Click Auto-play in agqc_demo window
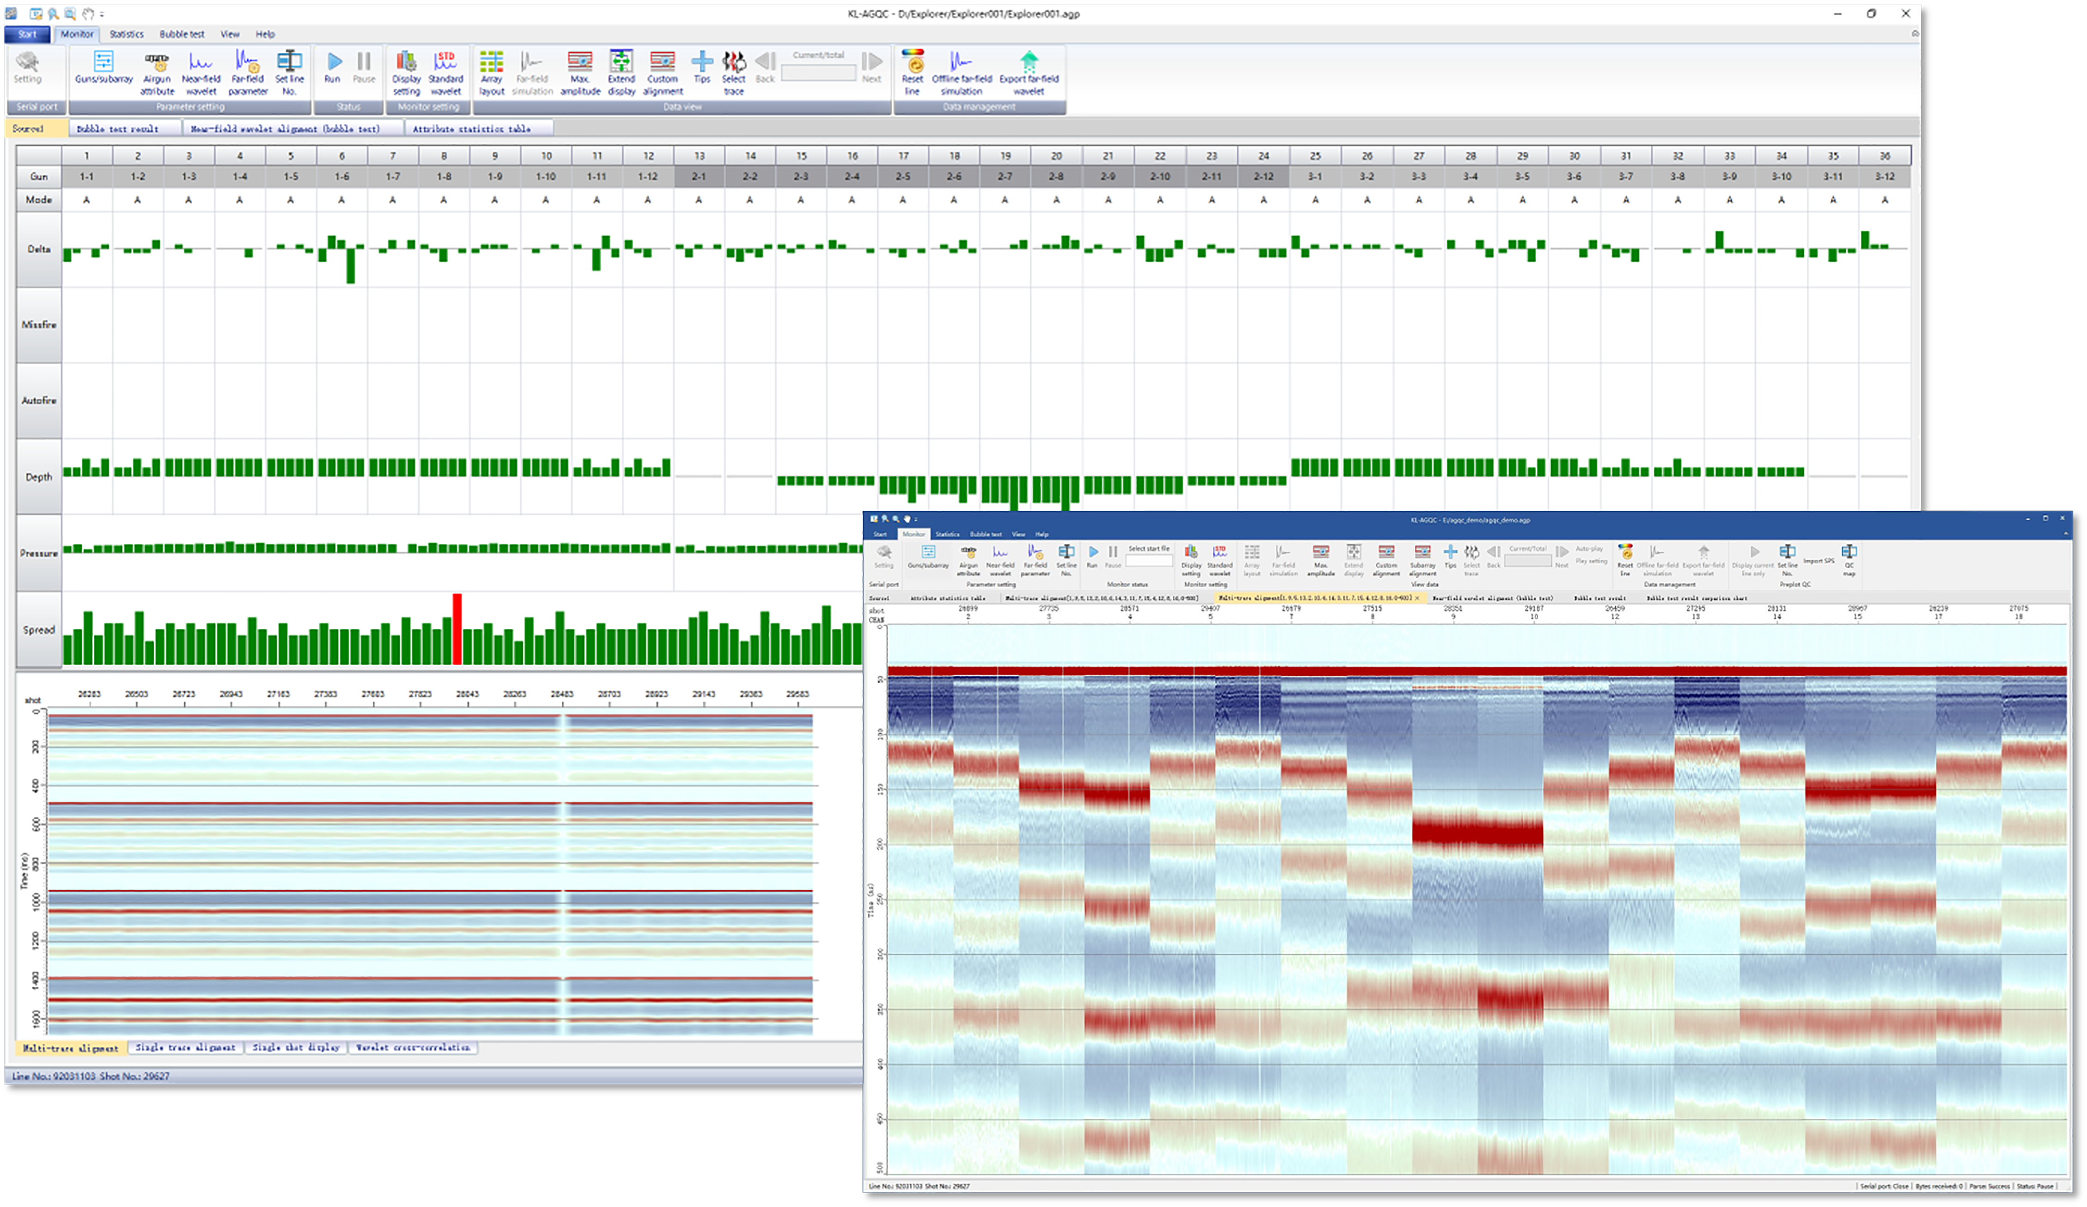The image size is (2087, 1207). [1588, 548]
